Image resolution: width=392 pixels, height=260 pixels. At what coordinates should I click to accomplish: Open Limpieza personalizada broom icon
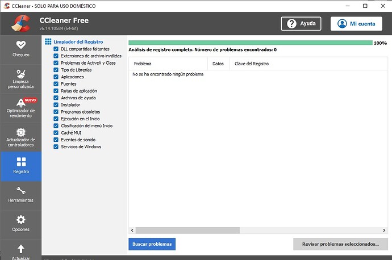coord(21,74)
